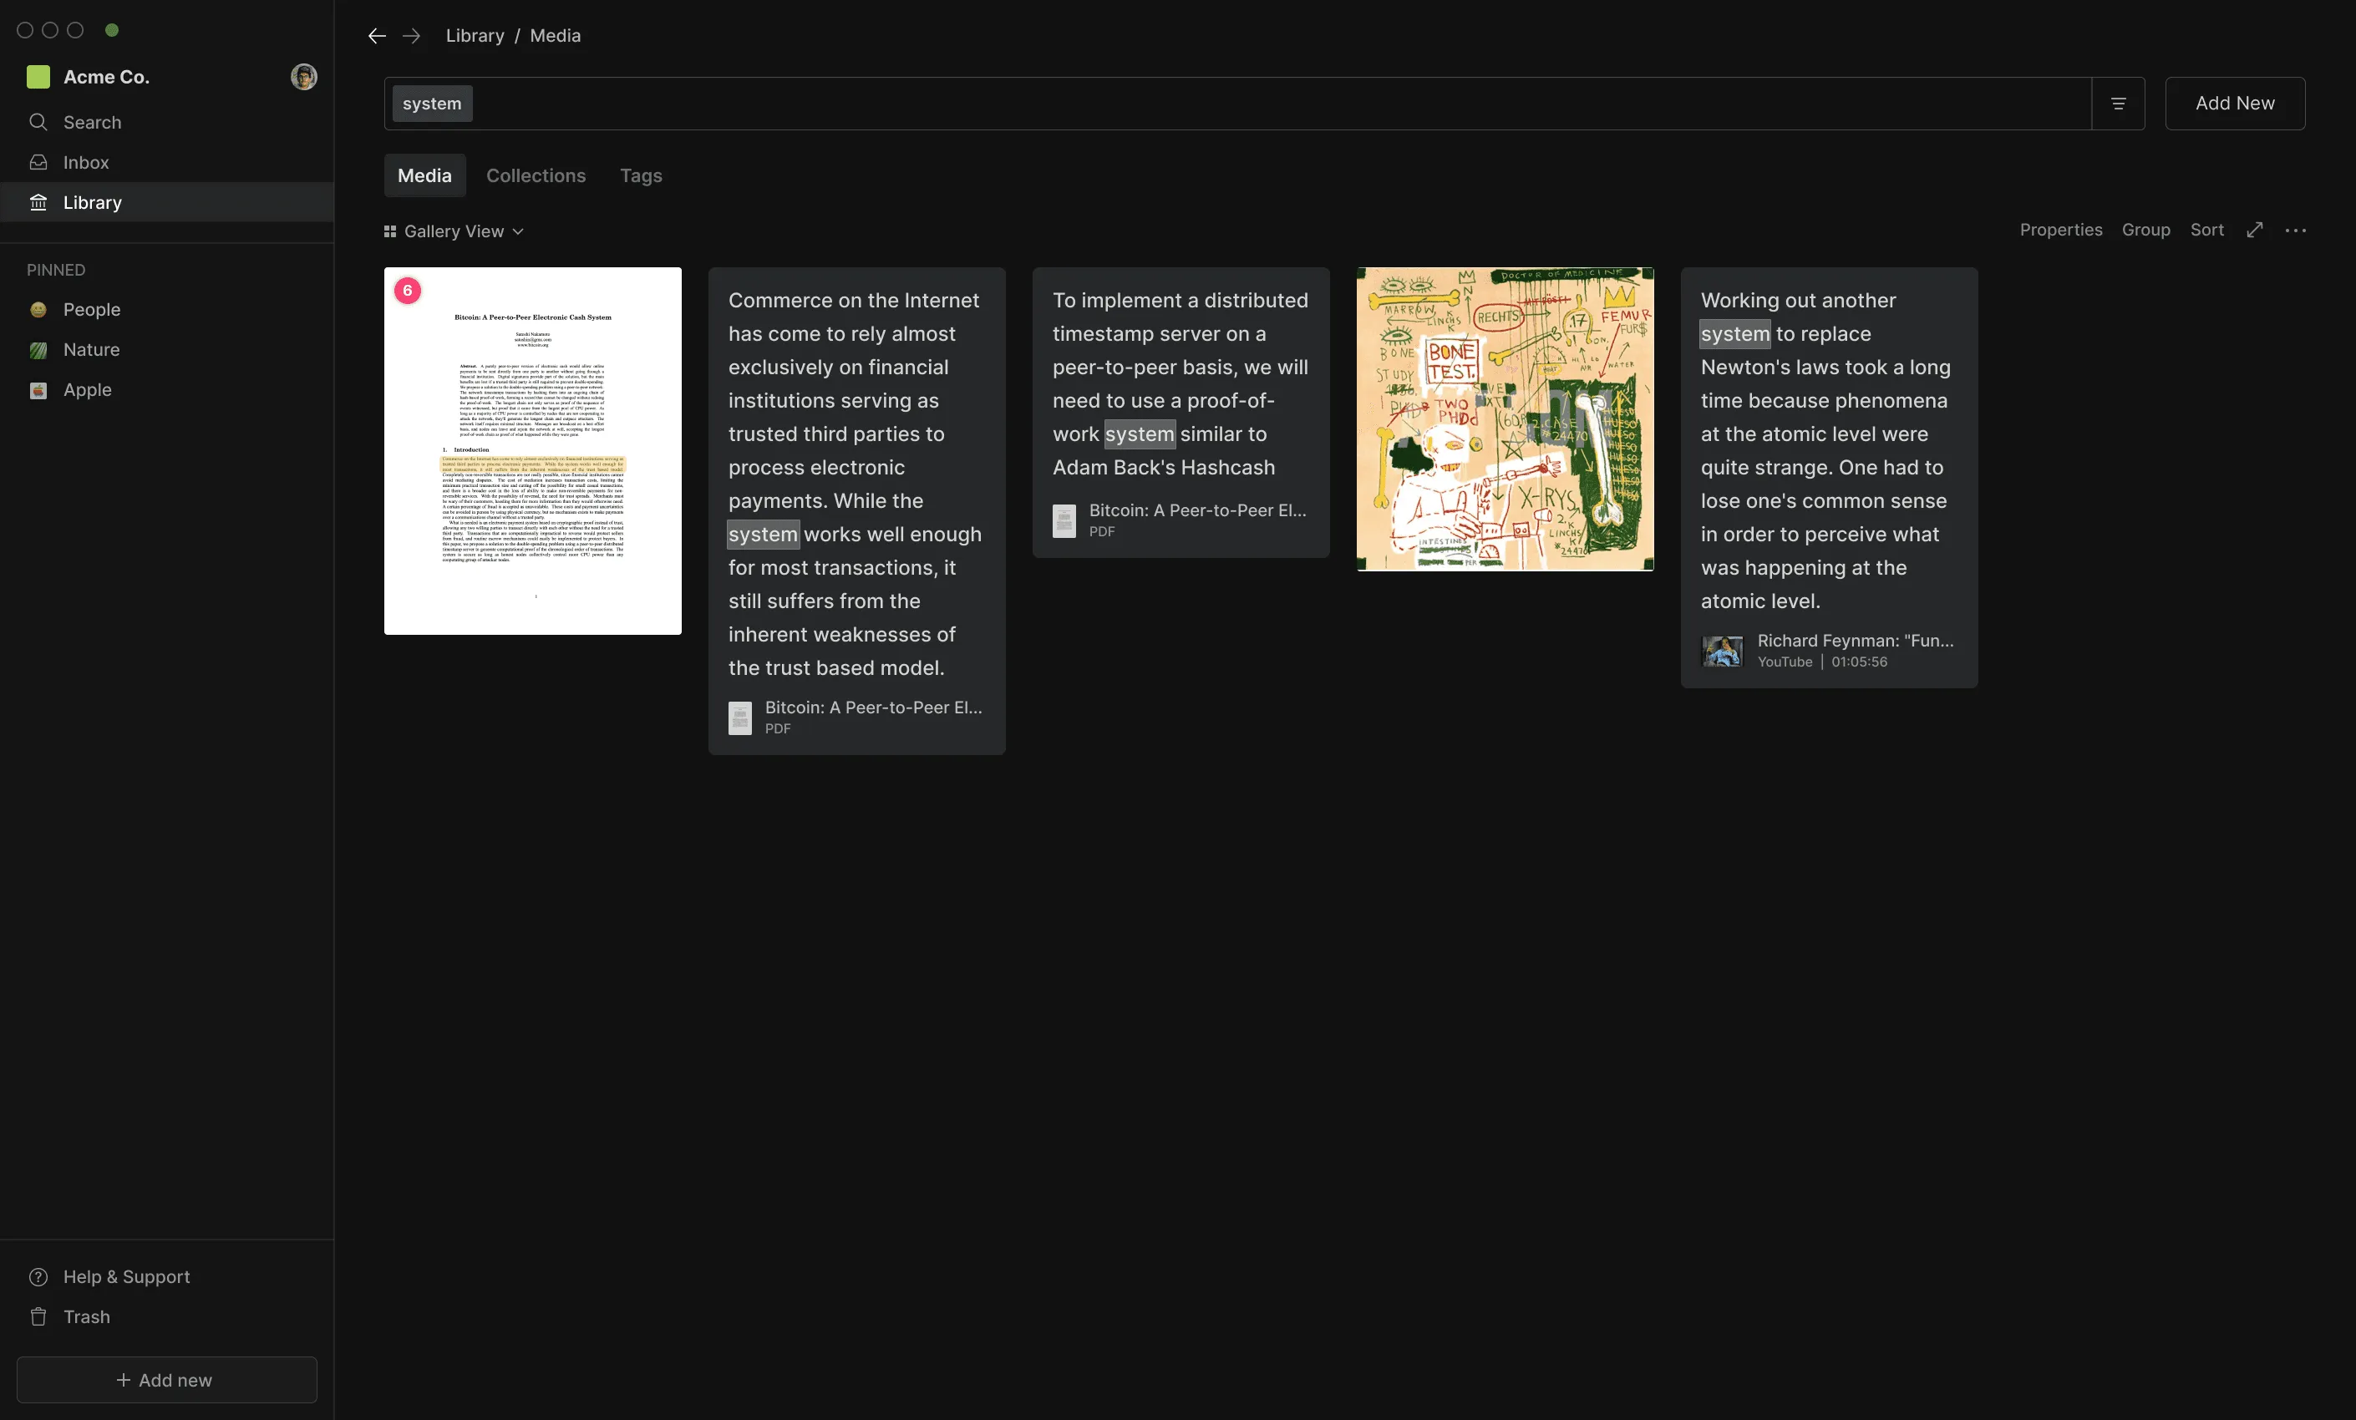Click the Help & Support question icon
2356x1420 pixels.
[x=38, y=1277]
